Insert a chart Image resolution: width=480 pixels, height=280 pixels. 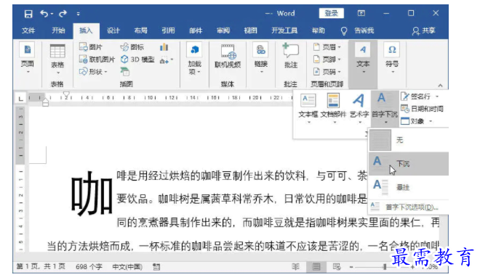tap(164, 47)
